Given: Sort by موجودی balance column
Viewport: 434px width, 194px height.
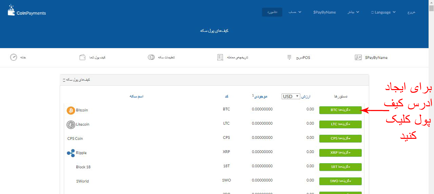Looking at the screenshot, I should coord(260,96).
